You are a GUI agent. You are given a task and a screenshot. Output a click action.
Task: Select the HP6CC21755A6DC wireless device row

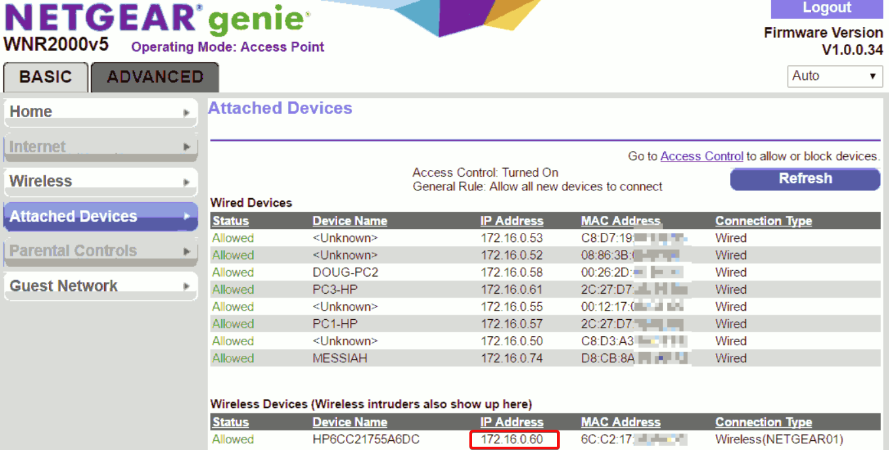pos(545,440)
